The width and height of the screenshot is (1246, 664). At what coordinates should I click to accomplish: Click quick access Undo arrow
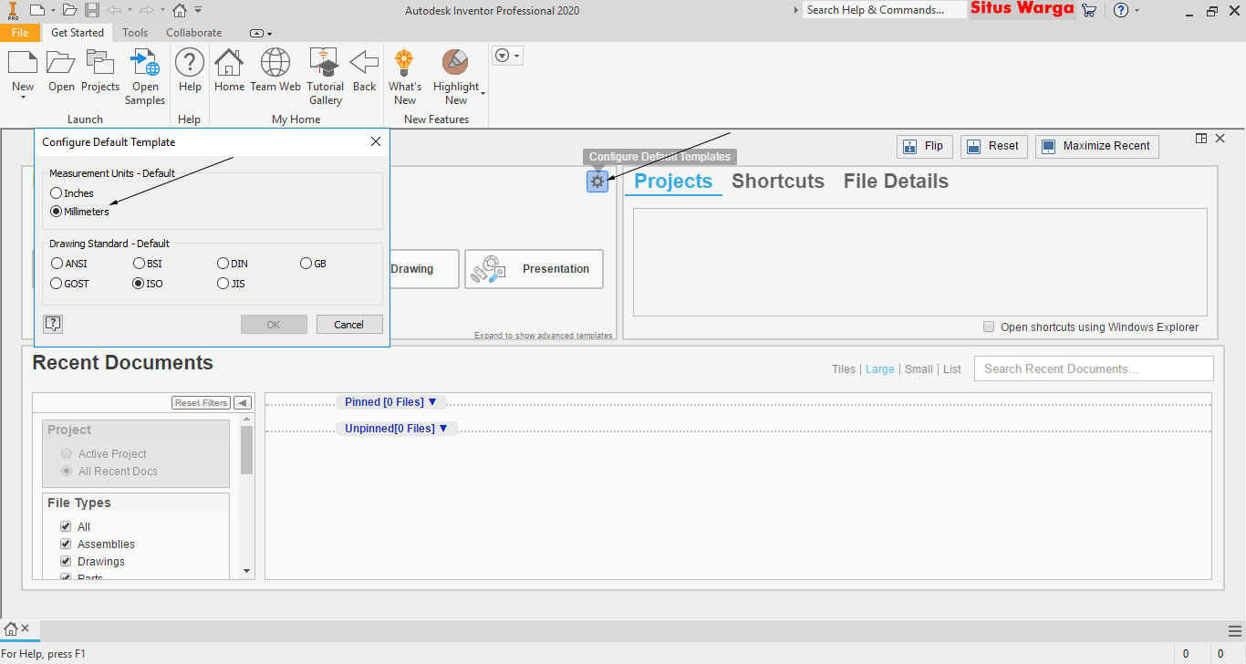click(x=114, y=10)
